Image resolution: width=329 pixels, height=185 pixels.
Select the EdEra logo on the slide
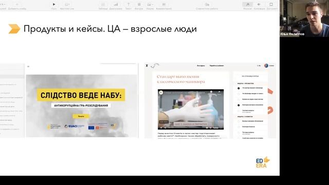263,162
